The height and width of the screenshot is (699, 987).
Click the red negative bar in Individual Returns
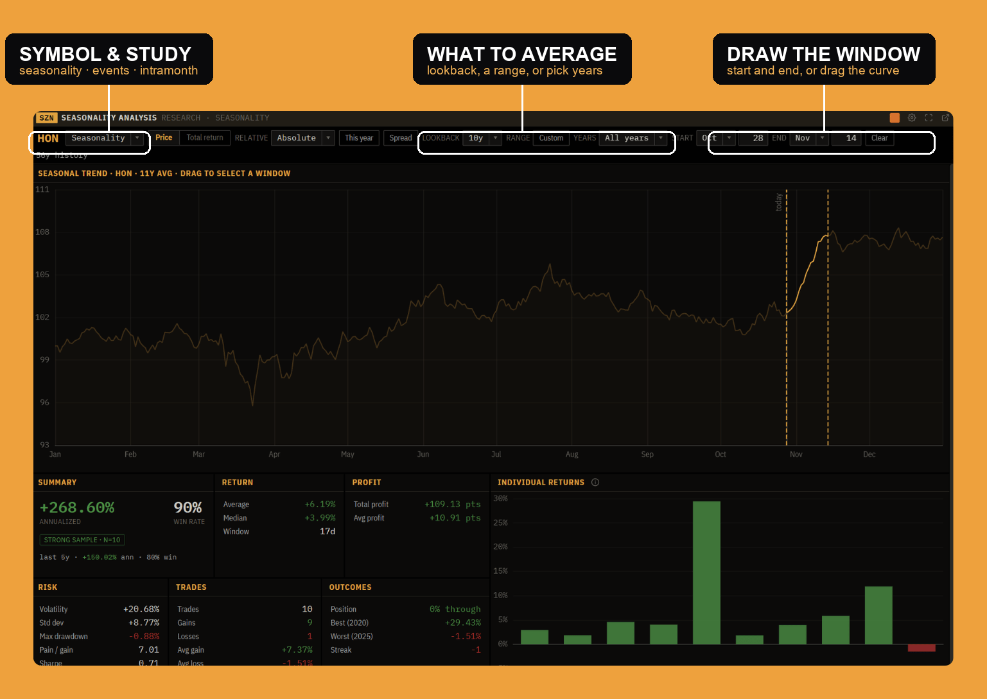click(x=921, y=648)
